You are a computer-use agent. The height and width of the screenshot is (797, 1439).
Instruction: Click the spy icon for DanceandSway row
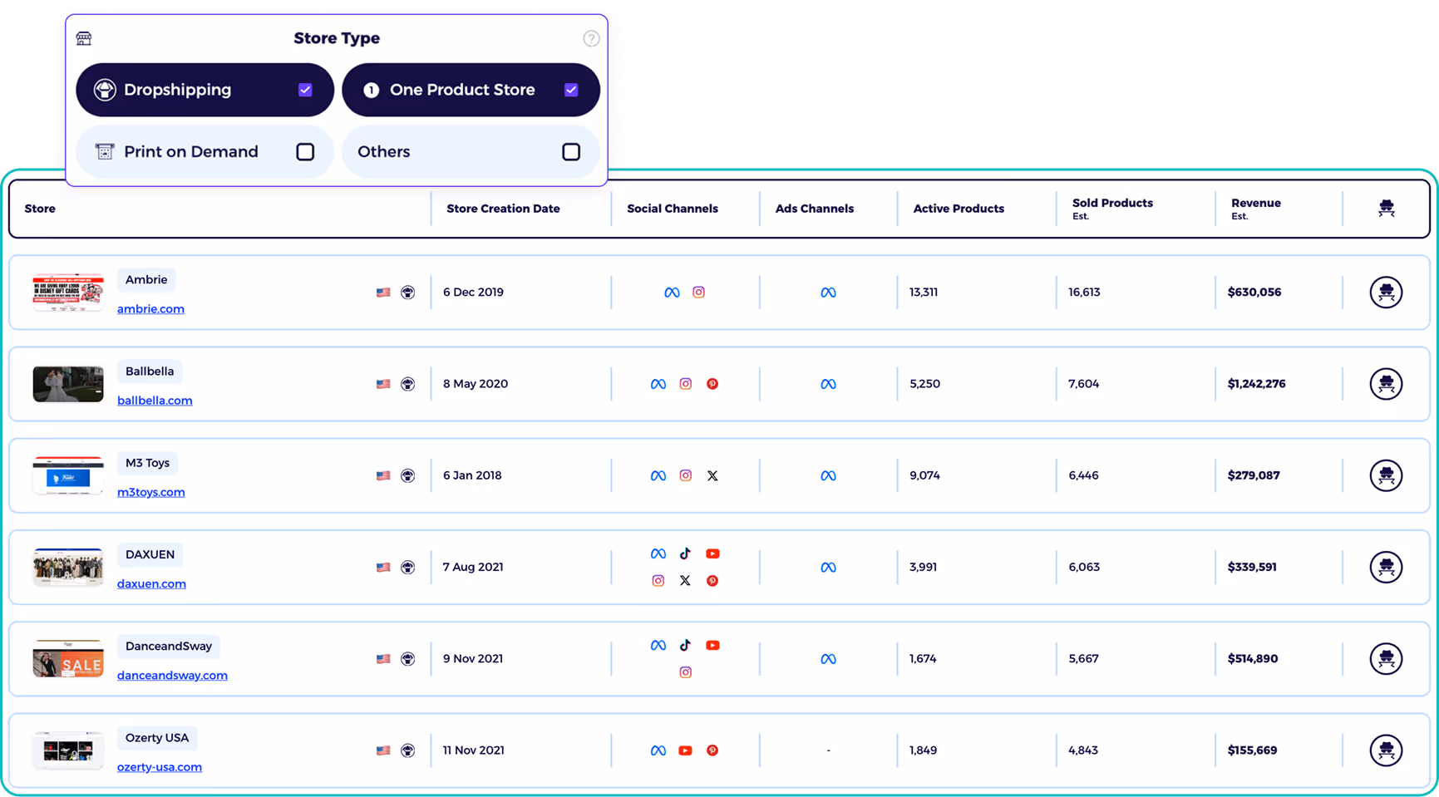click(x=1386, y=658)
